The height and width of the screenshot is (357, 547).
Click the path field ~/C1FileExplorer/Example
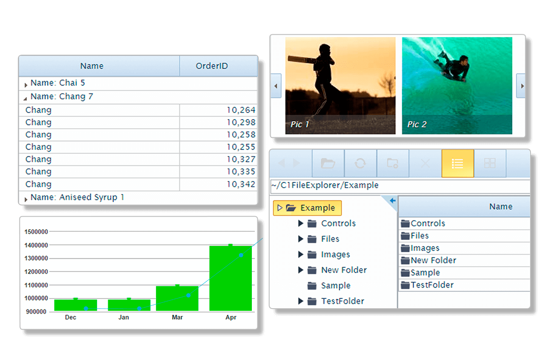400,186
